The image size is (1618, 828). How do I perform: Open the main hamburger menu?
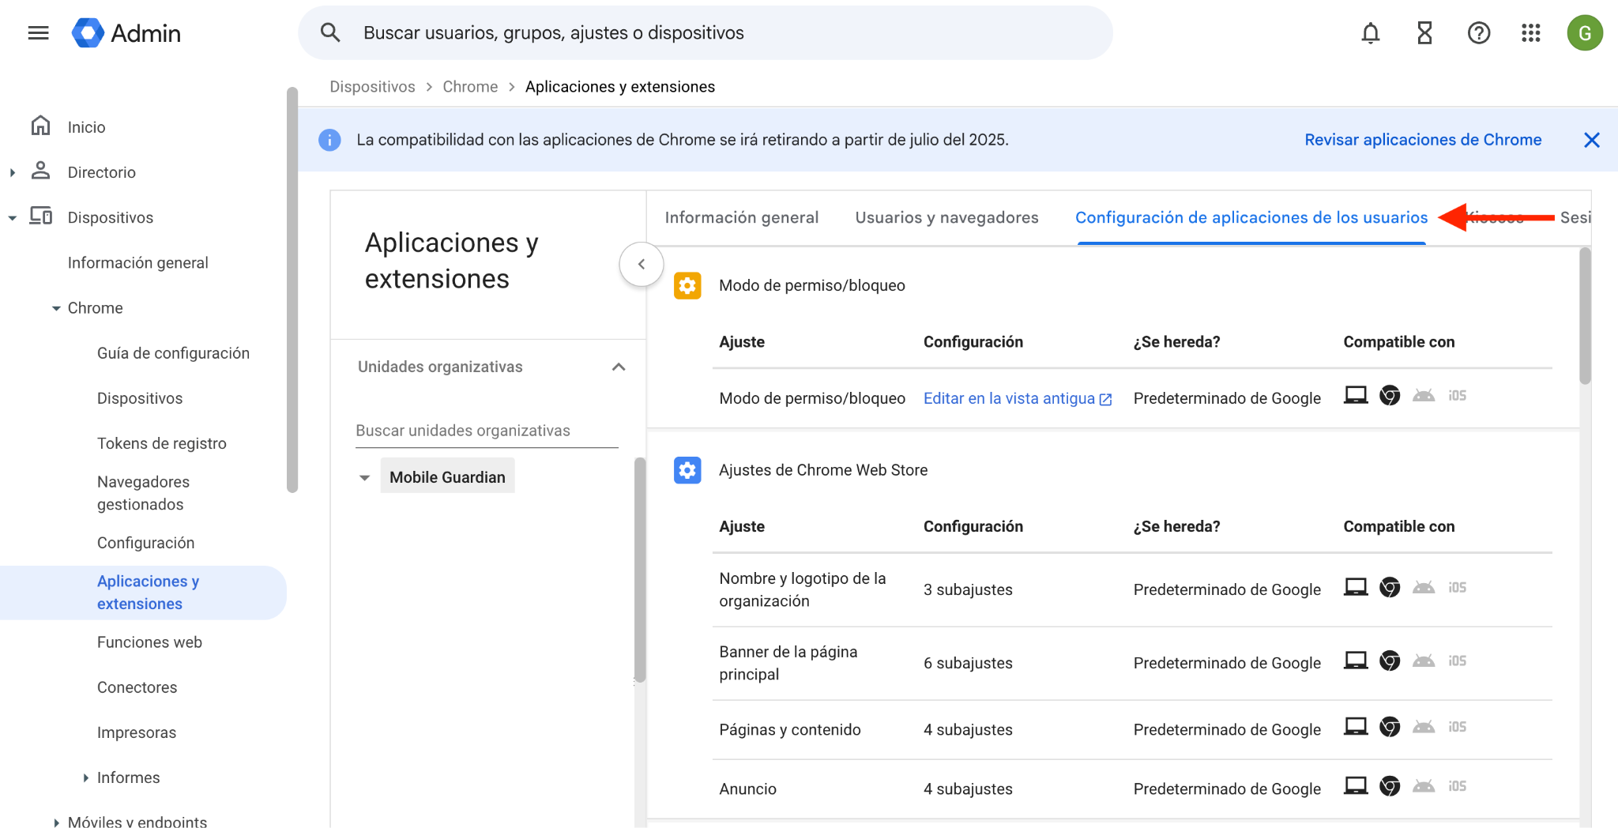(x=38, y=33)
